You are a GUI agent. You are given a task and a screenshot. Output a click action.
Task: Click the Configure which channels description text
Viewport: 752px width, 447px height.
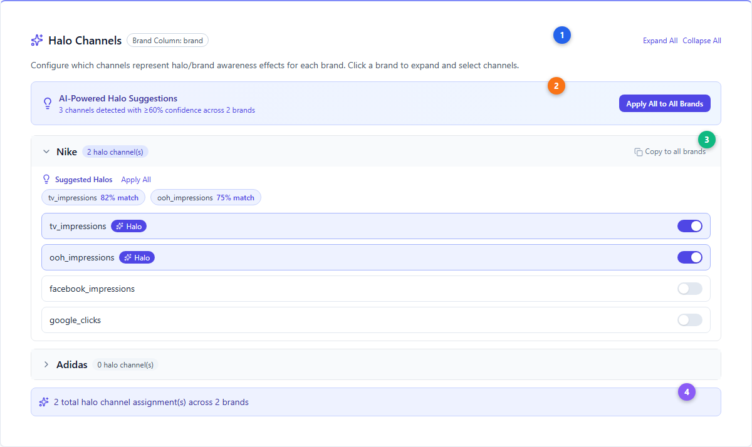(274, 65)
